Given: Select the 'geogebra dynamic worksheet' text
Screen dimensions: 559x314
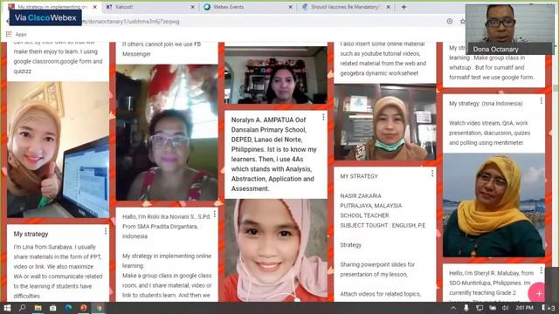Looking at the screenshot, I should tap(379, 73).
